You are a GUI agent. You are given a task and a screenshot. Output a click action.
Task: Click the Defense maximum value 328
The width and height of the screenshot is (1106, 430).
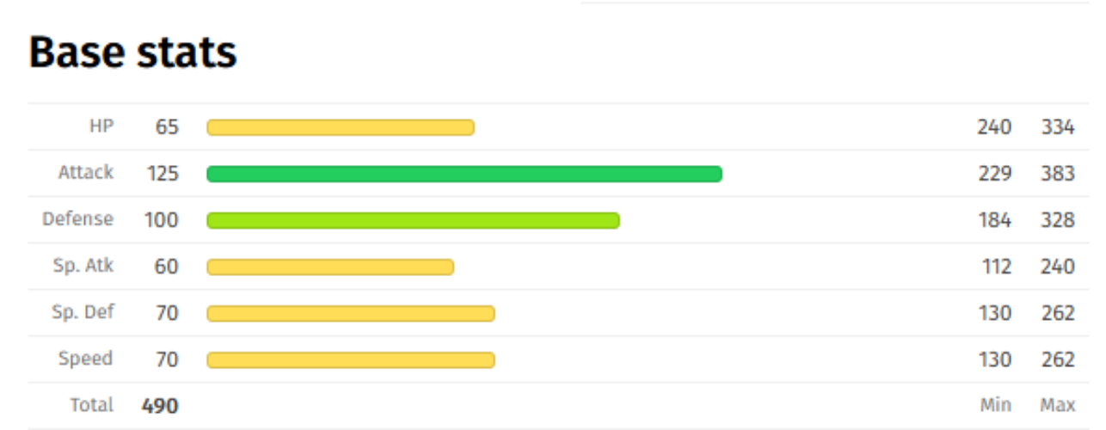coord(1058,220)
